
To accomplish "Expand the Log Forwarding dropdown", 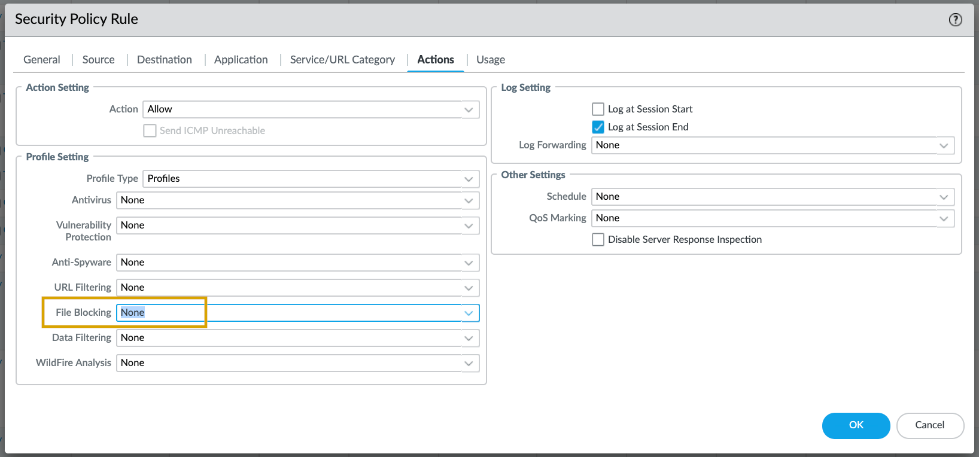I will pos(944,145).
